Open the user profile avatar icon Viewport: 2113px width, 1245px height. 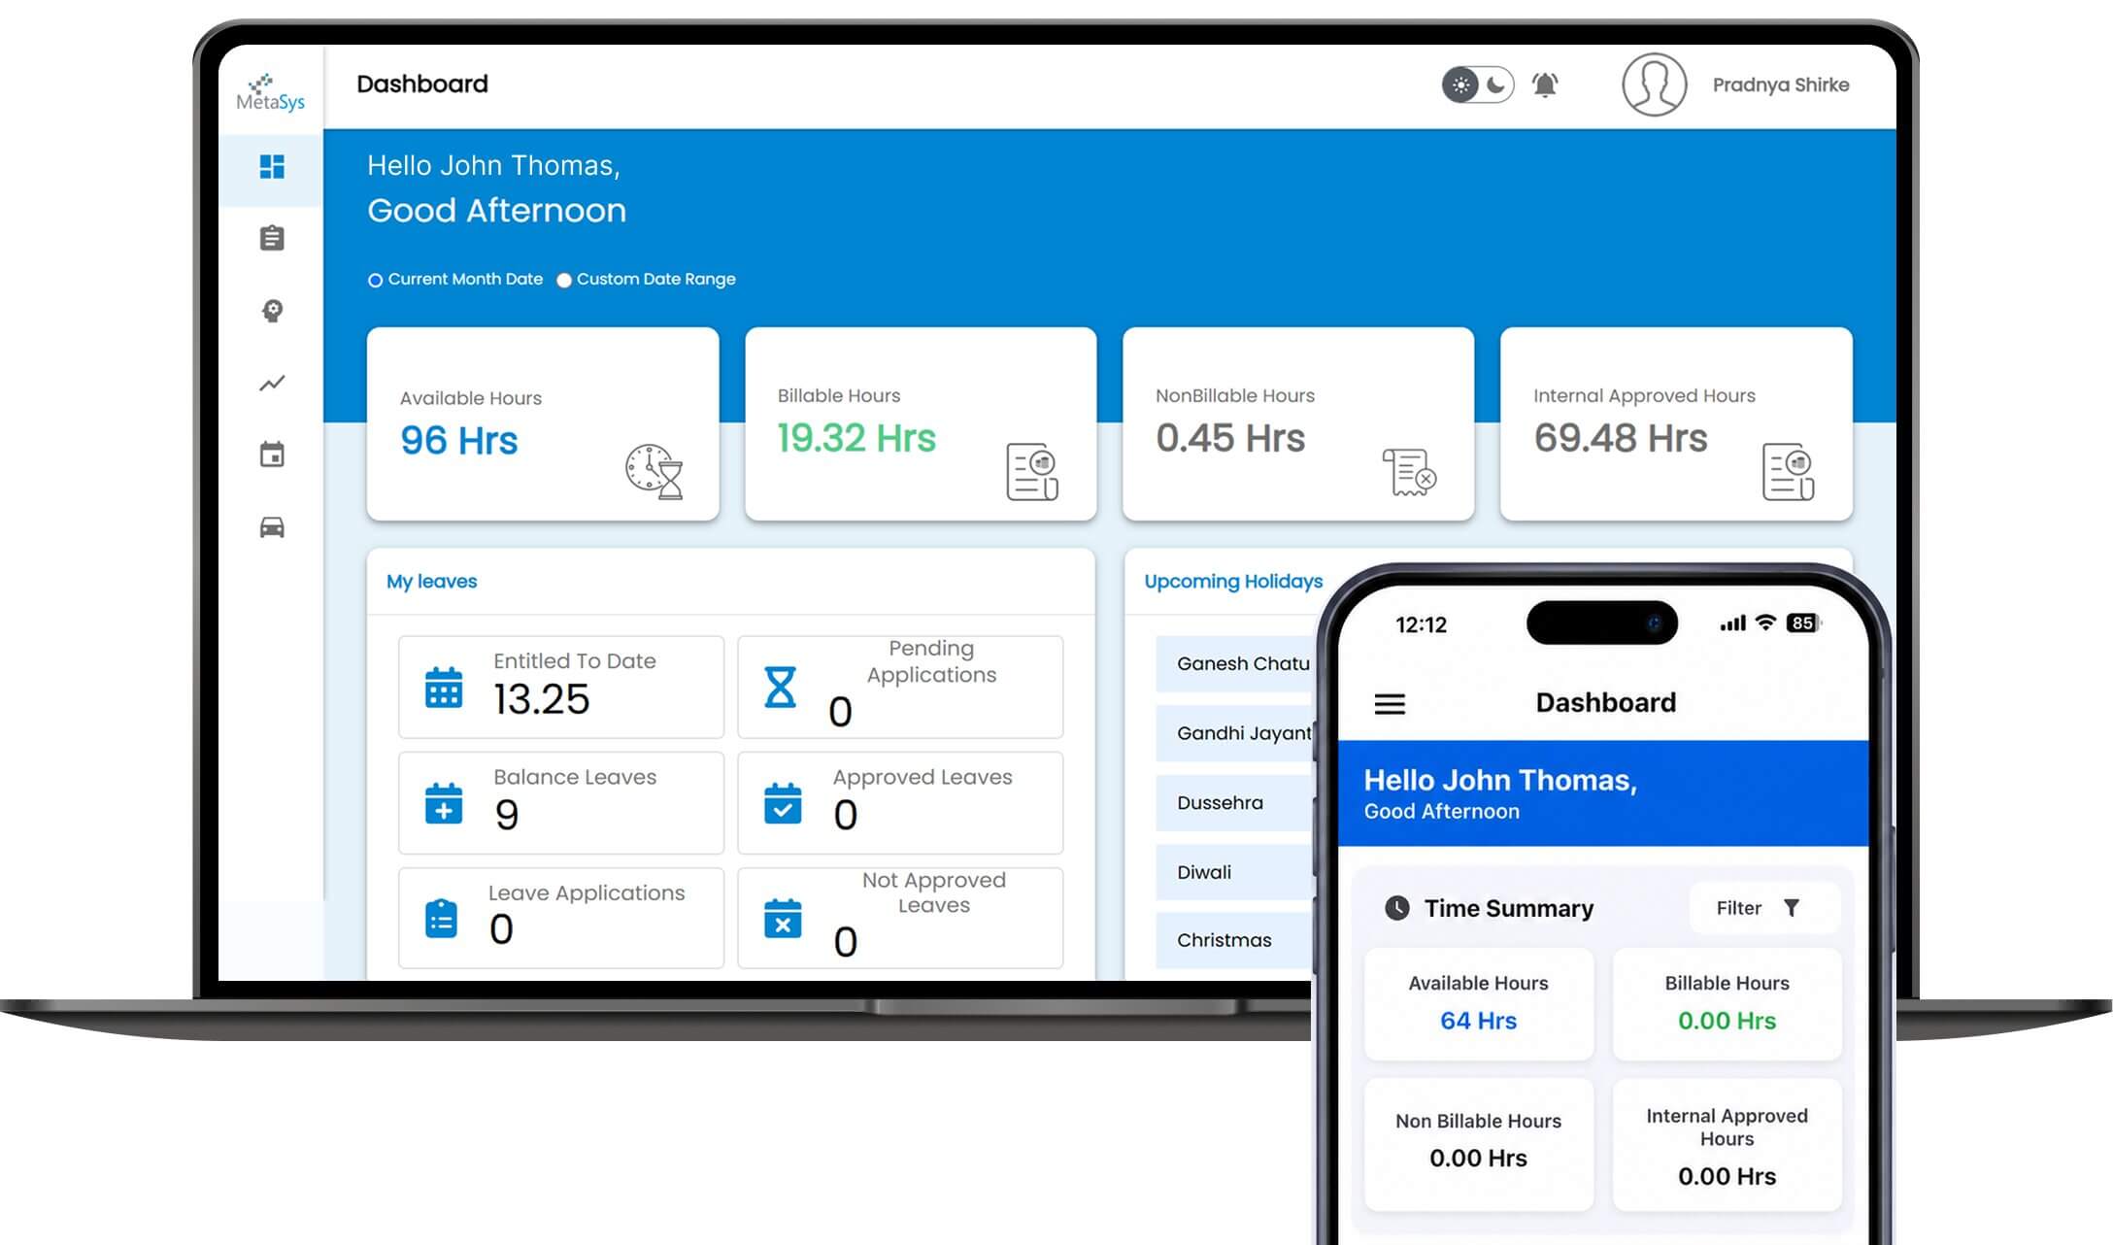[1654, 84]
